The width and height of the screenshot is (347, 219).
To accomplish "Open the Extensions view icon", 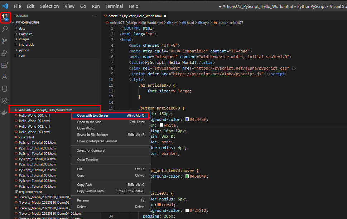I will (5, 65).
